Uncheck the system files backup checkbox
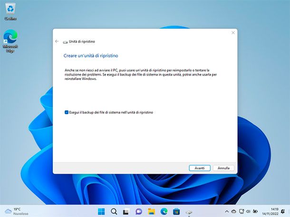Image resolution: width=290 pixels, height=217 pixels. (67, 112)
